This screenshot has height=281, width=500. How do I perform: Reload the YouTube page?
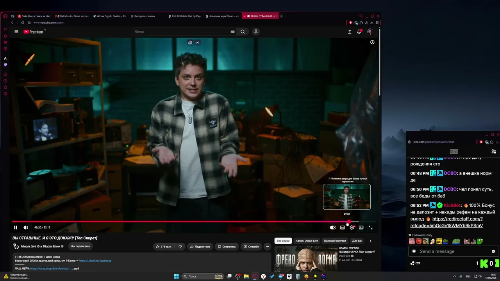[x=23, y=23]
